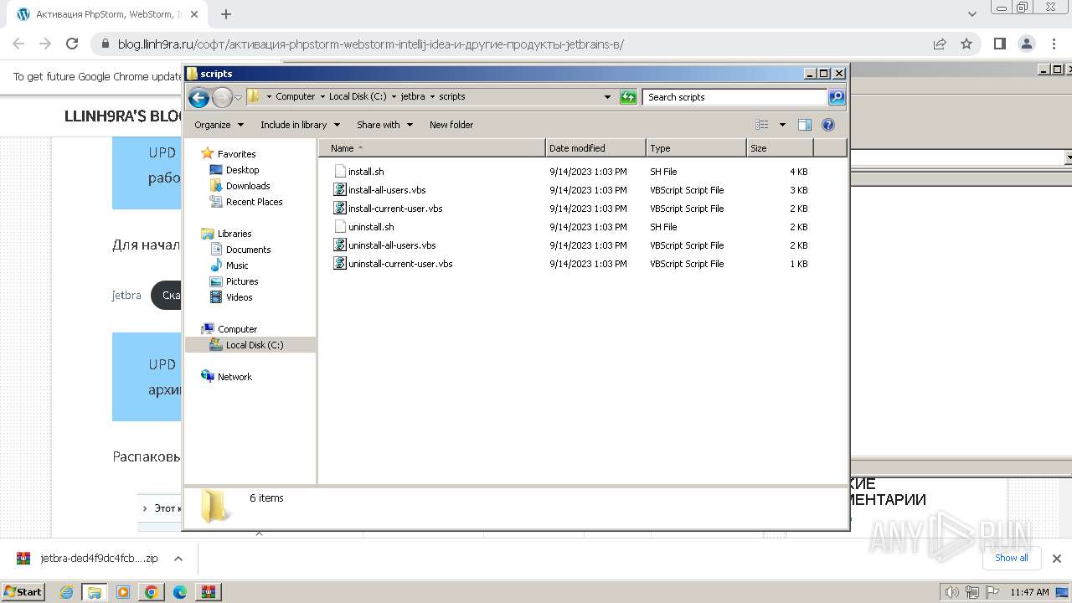The width and height of the screenshot is (1072, 603).
Task: Select install-all-users.vbs script icon
Action: (340, 190)
